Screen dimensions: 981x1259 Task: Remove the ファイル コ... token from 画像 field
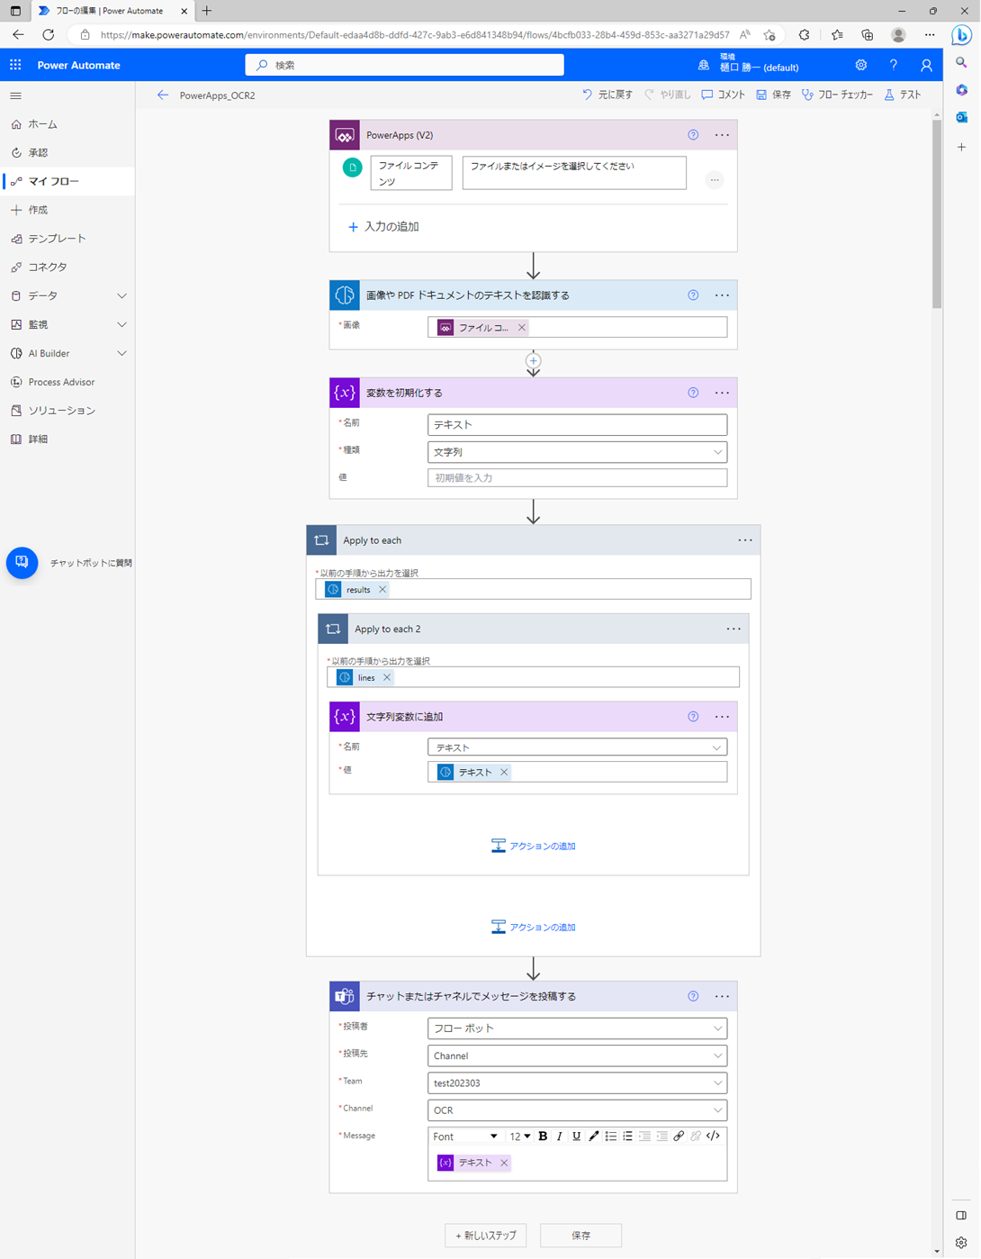(x=522, y=328)
